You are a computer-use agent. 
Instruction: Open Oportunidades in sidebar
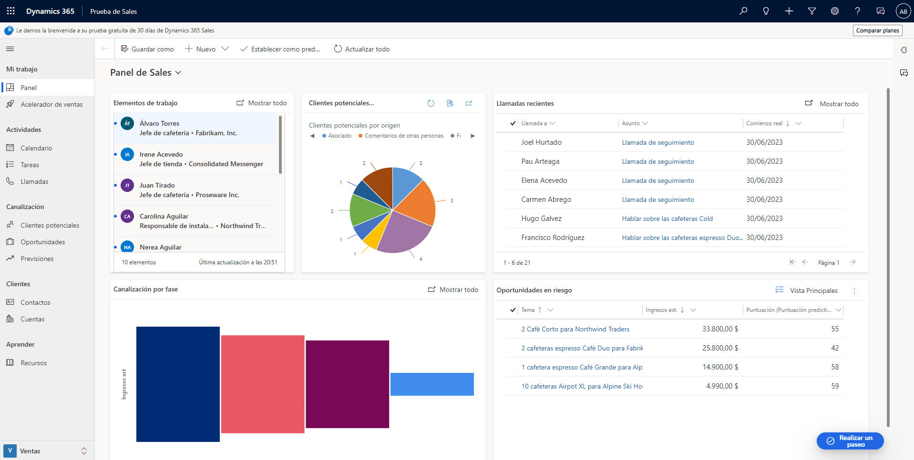pos(47,242)
